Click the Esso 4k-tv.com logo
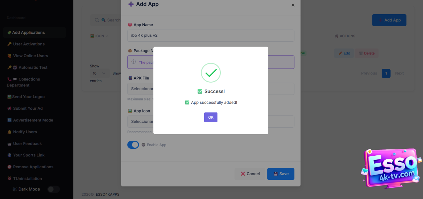 tap(391, 168)
